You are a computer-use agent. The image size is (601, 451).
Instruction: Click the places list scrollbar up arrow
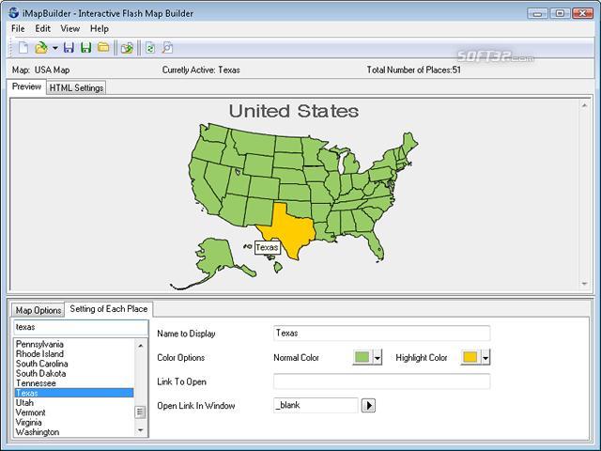coord(140,346)
